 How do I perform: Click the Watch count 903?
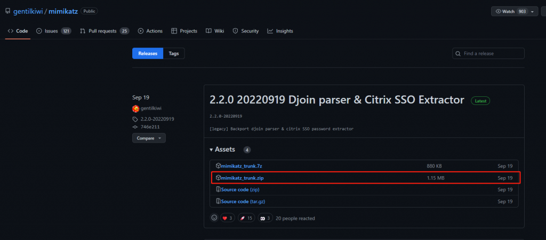[522, 12]
